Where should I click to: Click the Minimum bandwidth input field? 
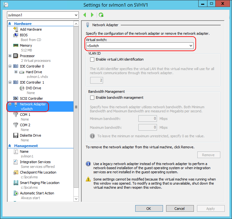pos(148,118)
